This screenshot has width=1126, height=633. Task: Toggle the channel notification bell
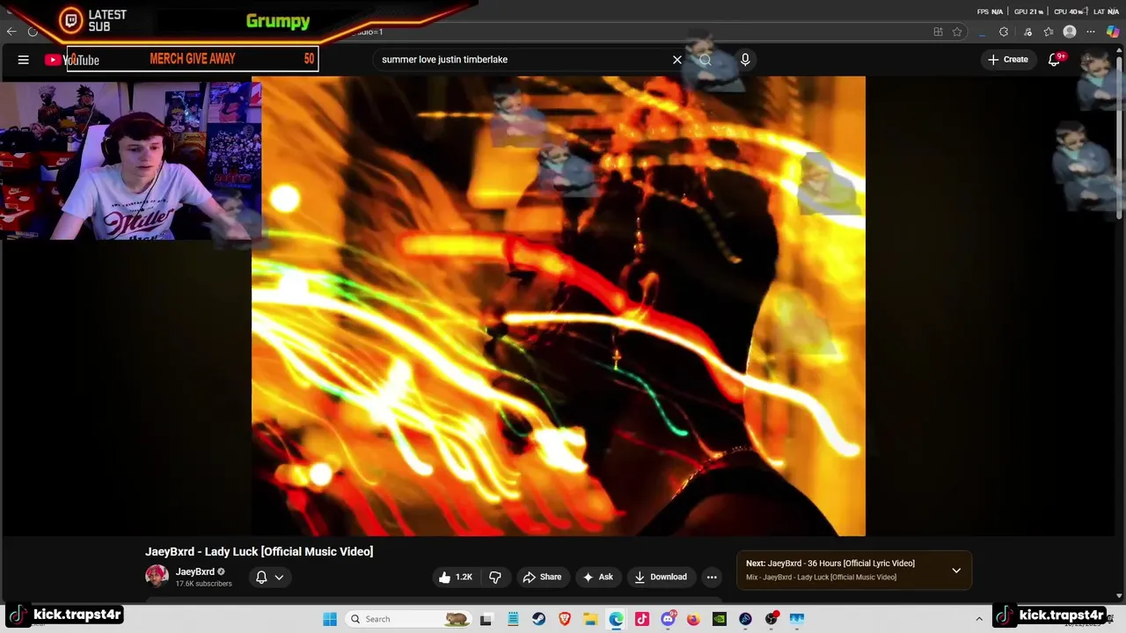261,578
